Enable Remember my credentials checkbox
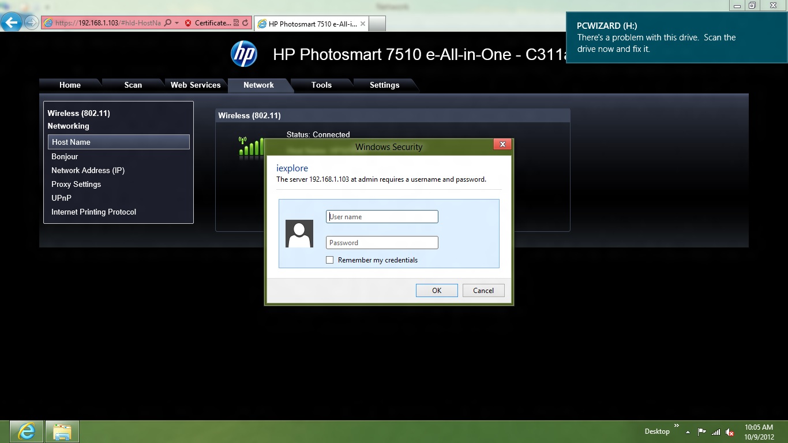 point(330,260)
